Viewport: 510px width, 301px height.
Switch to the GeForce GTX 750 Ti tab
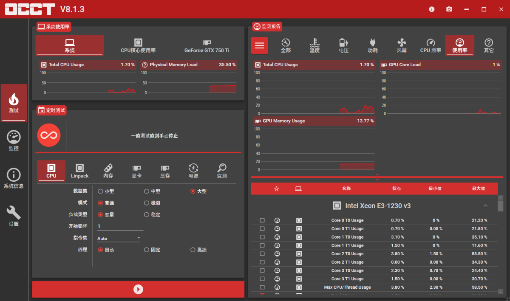[207, 45]
